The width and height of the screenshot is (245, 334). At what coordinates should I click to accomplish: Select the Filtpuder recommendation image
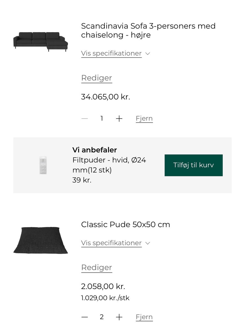43,165
